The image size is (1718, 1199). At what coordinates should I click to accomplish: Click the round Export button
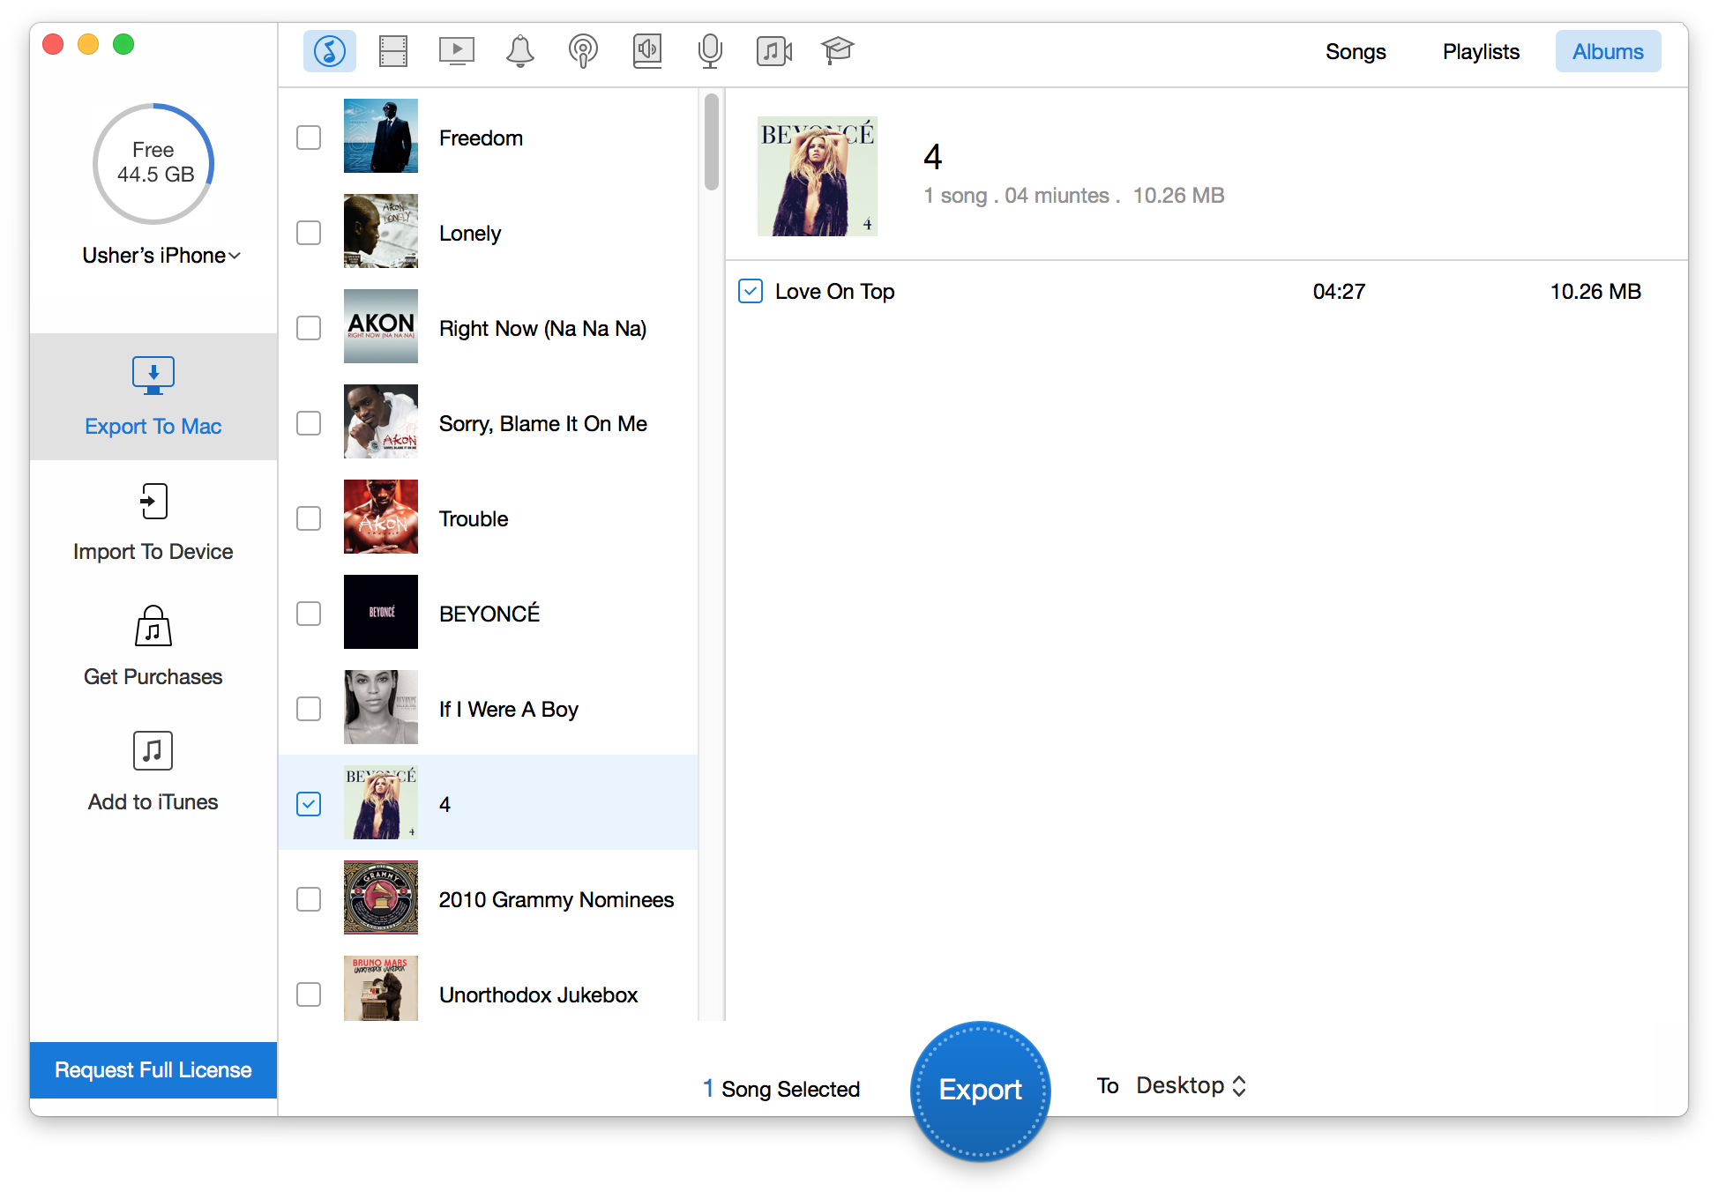980,1091
